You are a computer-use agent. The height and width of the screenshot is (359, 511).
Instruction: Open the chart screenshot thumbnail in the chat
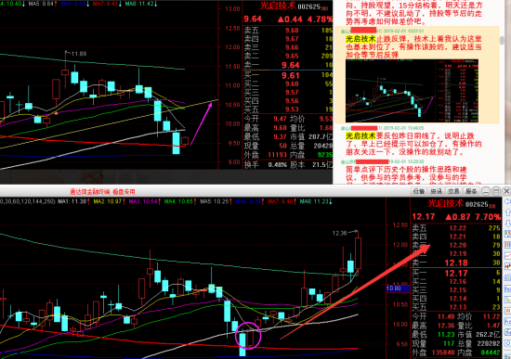tap(412, 91)
